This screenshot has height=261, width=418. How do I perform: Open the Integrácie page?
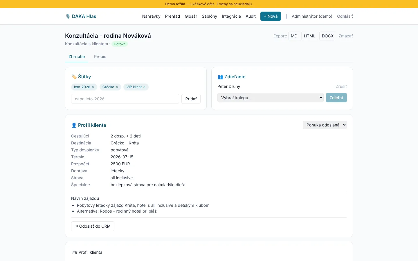pyautogui.click(x=231, y=16)
